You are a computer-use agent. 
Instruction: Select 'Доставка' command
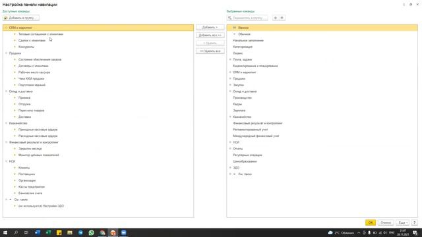click(x=24, y=117)
